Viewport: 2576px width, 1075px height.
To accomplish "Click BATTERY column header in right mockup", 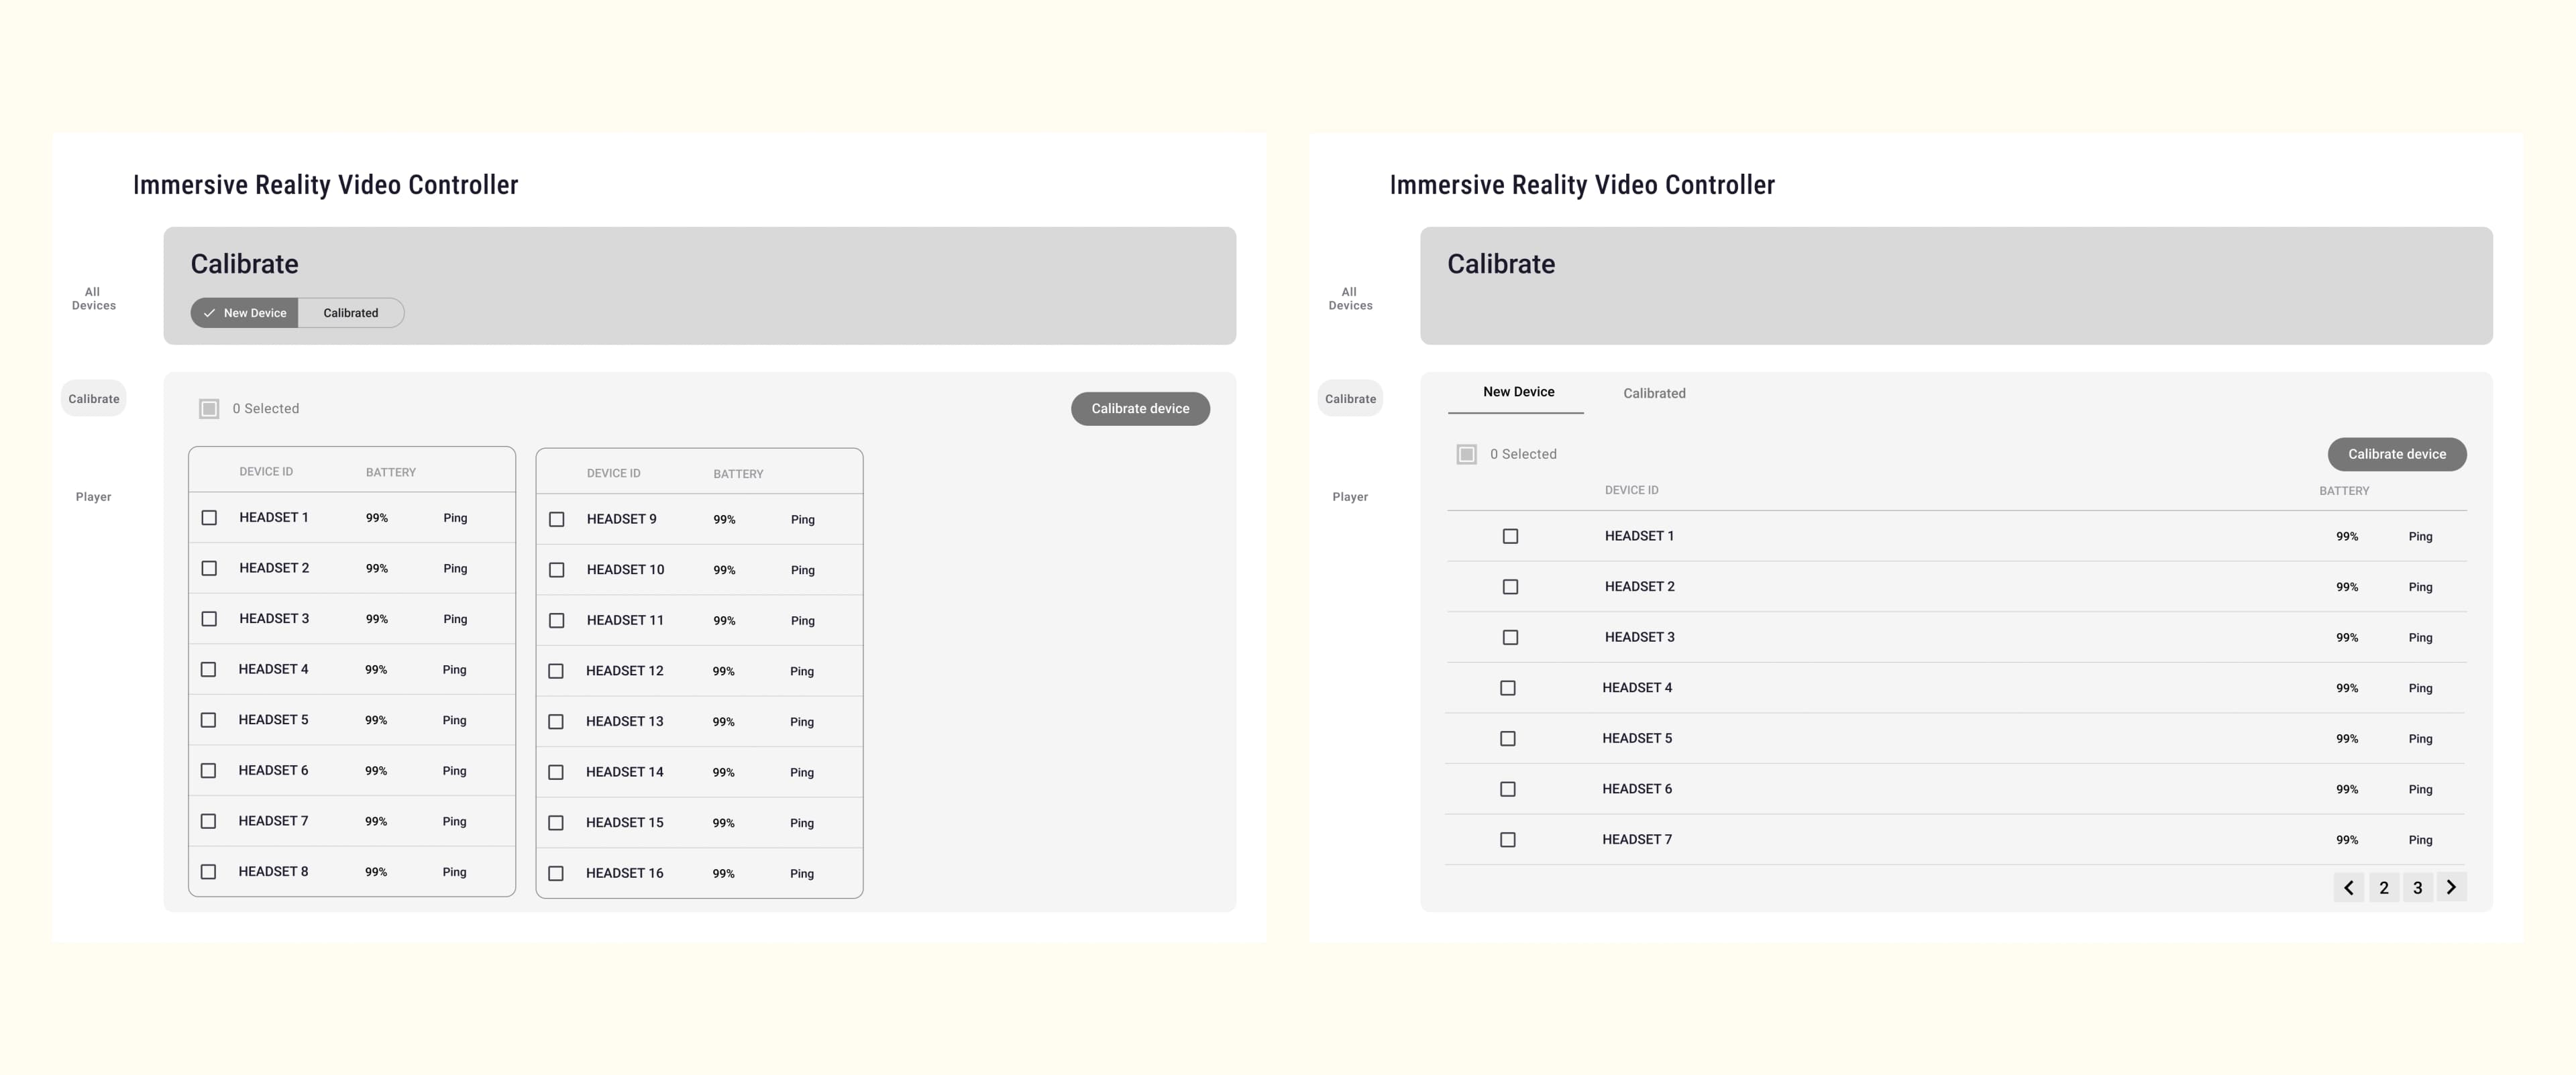I will click(x=2344, y=491).
